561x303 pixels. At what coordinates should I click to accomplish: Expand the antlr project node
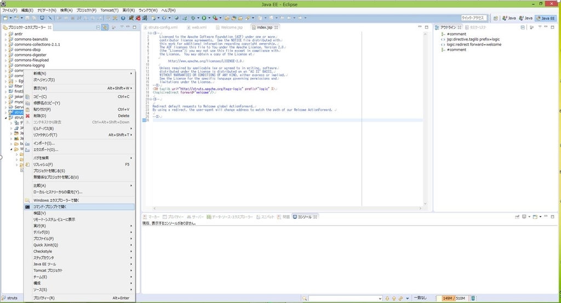point(5,34)
